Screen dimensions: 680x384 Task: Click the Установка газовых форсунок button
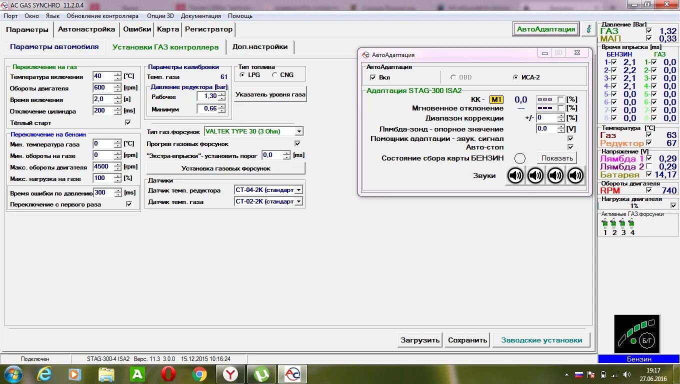pos(225,168)
